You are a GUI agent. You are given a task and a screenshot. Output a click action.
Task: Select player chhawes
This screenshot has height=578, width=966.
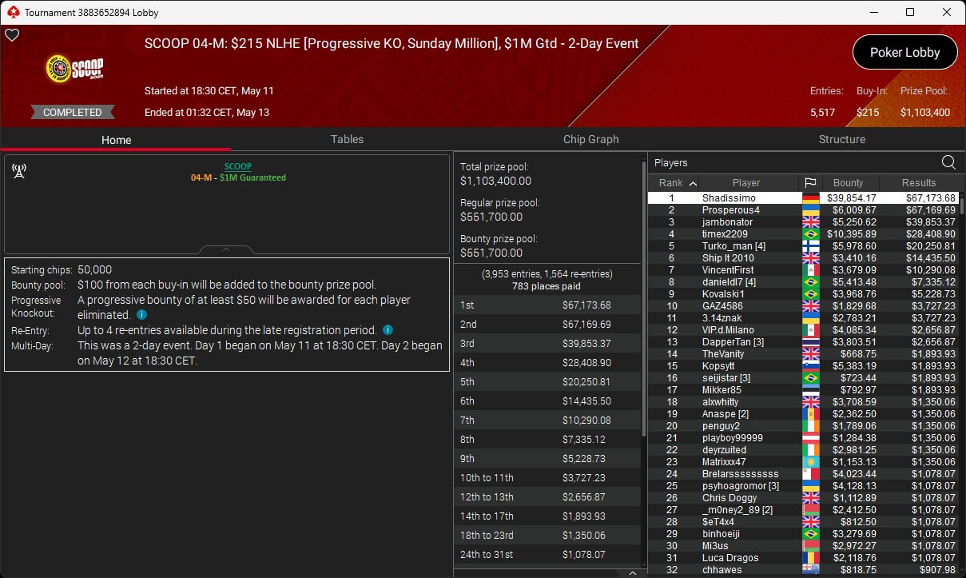[x=722, y=570]
